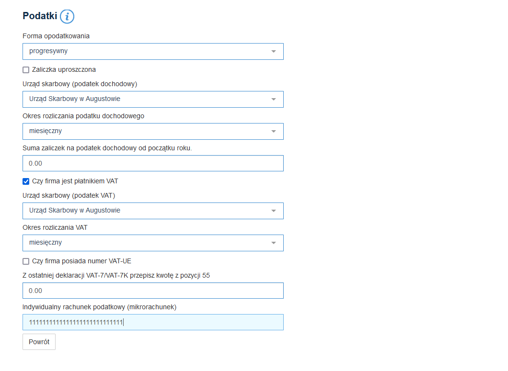Click the arrow icon of the VAT period selector
The width and height of the screenshot is (508, 371).
tap(274, 243)
